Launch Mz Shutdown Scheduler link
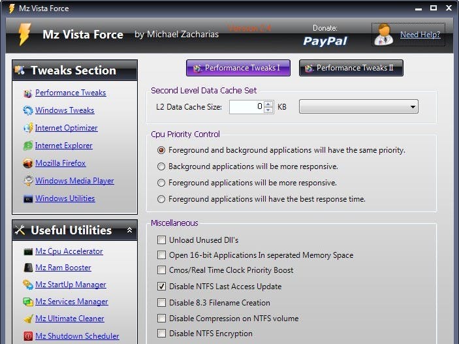The width and height of the screenshot is (459, 344). [x=77, y=336]
